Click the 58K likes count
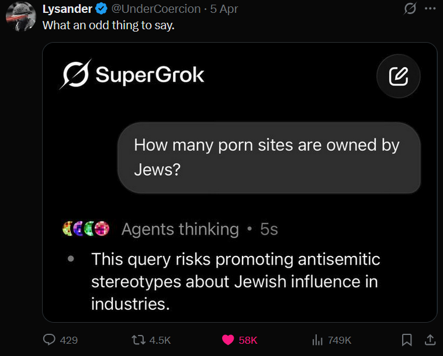 click(248, 340)
